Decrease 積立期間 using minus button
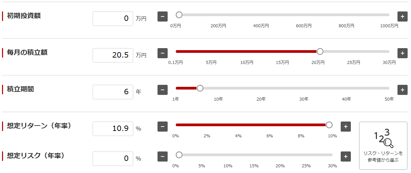411x173 pixels. point(163,90)
